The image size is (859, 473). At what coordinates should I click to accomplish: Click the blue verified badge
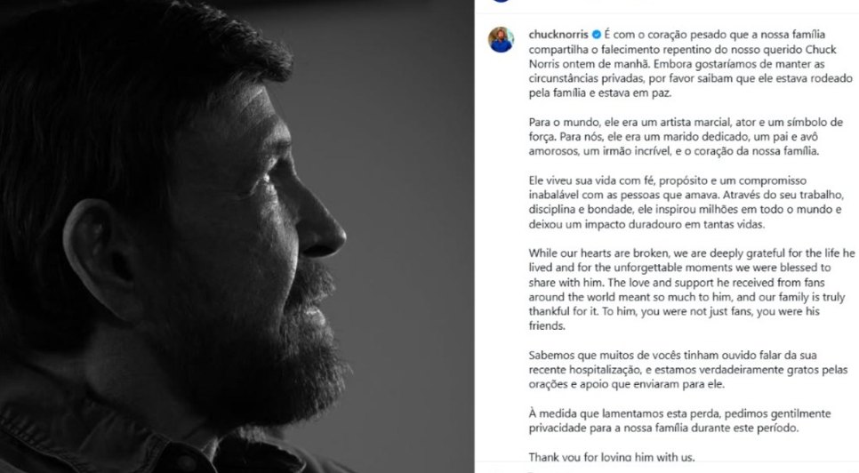pyautogui.click(x=596, y=35)
